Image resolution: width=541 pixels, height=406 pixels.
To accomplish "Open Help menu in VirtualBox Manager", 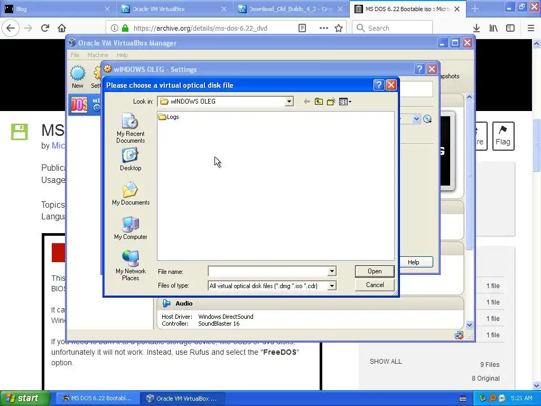I will [122, 55].
